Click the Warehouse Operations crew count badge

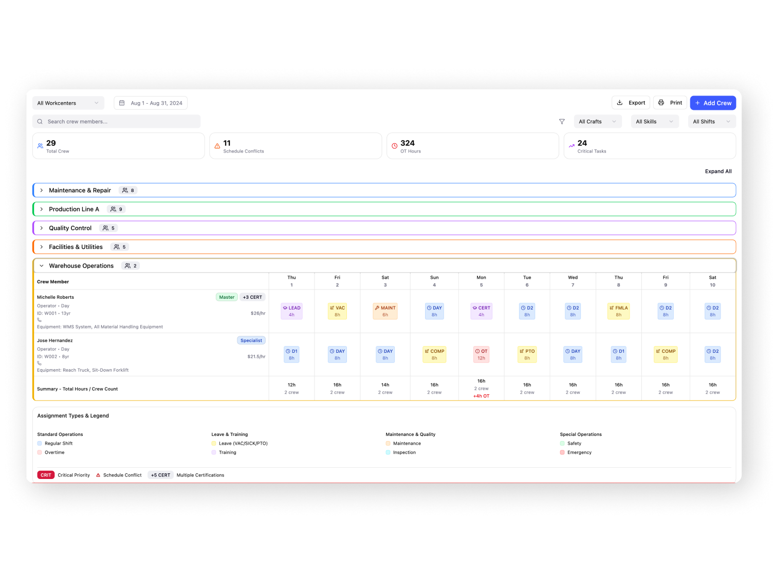coord(131,266)
